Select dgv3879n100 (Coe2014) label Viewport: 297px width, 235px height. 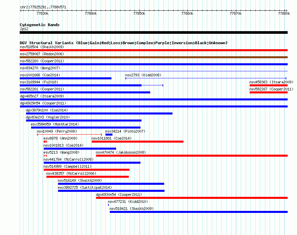[47, 110]
